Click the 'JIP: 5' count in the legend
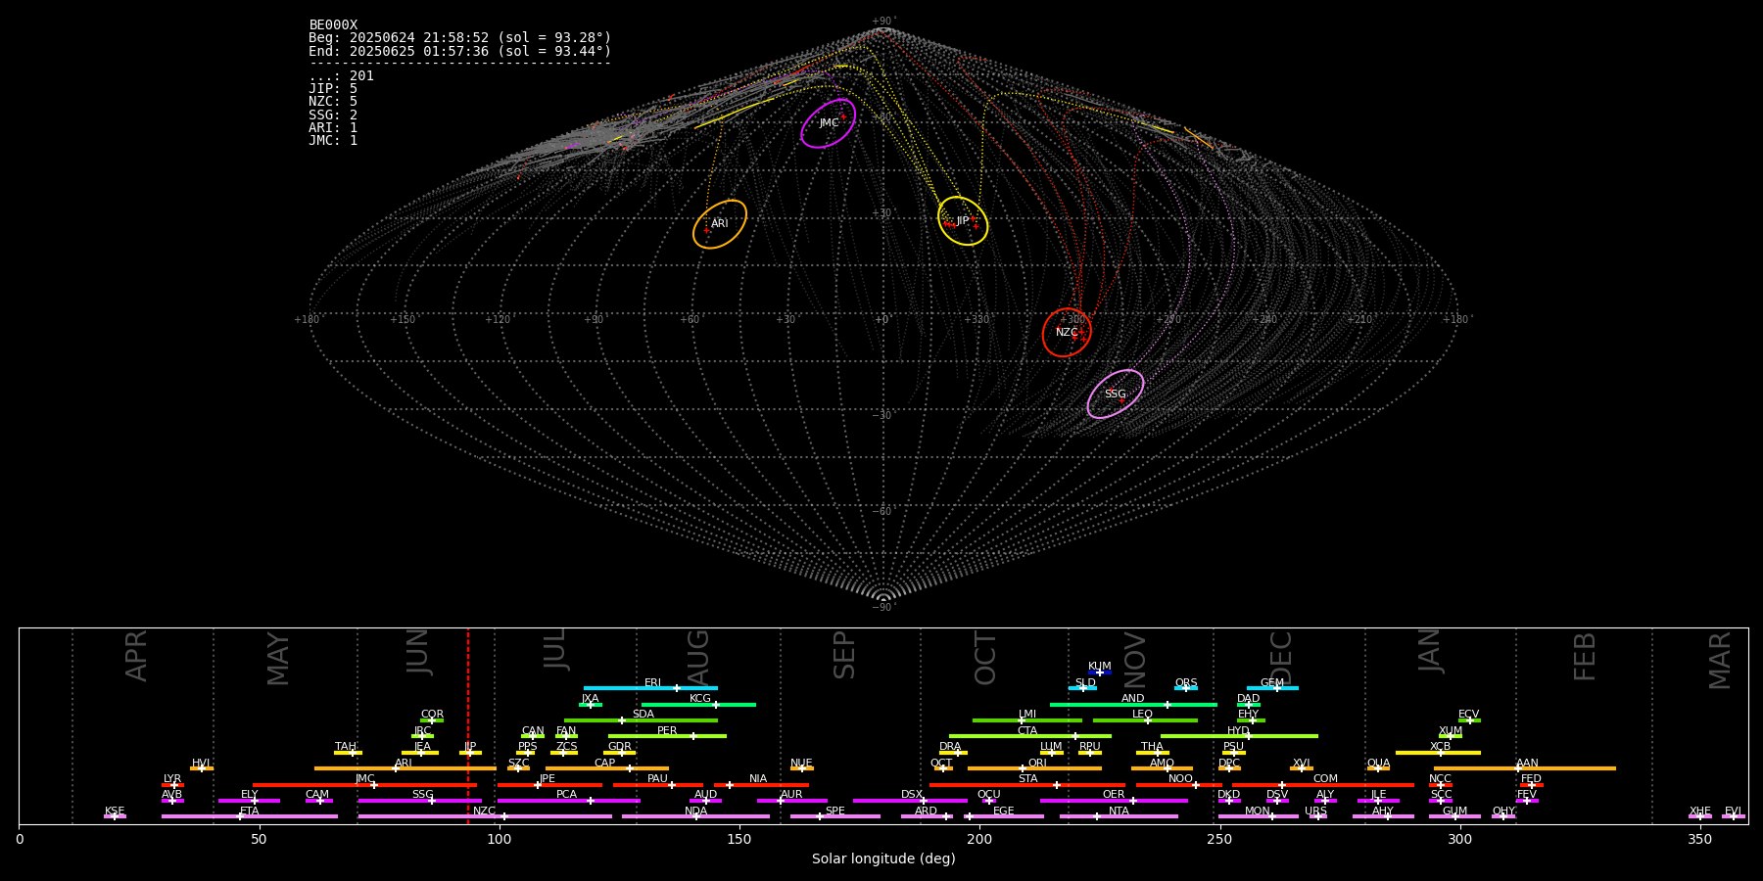1763x881 pixels. (x=333, y=89)
